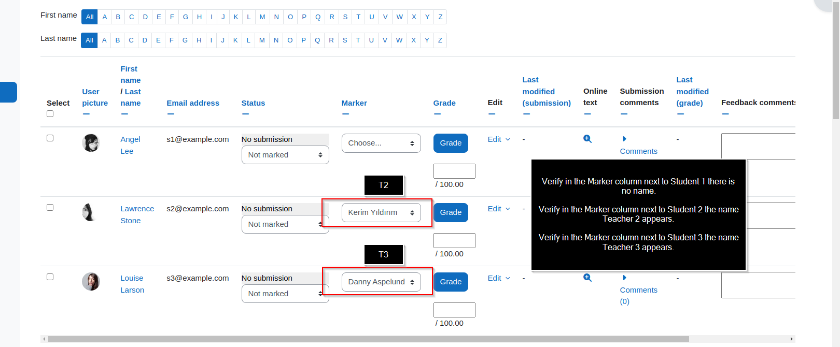Collapse the Marker column

click(345, 114)
